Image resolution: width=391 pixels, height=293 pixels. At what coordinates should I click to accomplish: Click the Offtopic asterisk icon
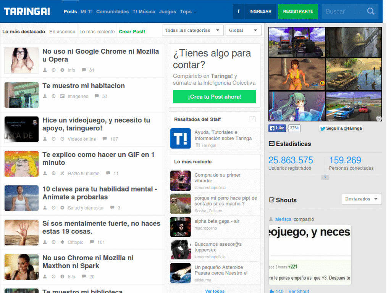[62, 242]
